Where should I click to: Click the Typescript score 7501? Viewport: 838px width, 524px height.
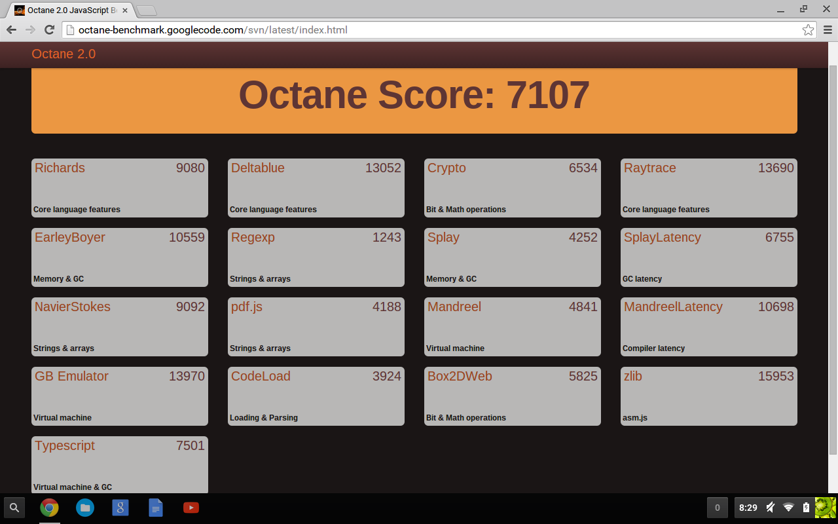click(191, 445)
